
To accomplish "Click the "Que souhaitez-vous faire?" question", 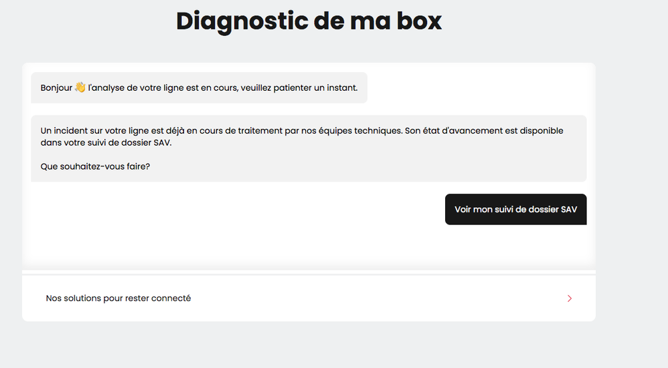I will tap(95, 166).
